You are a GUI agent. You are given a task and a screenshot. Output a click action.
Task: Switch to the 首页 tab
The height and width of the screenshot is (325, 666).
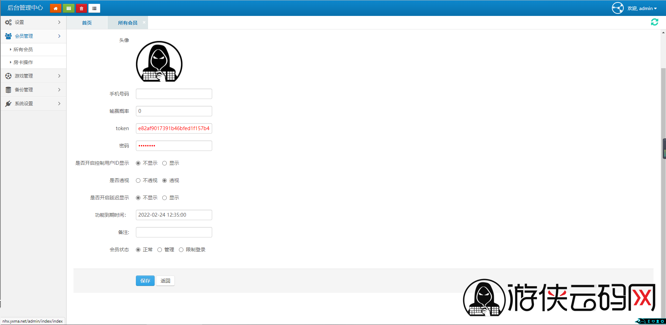click(x=87, y=22)
